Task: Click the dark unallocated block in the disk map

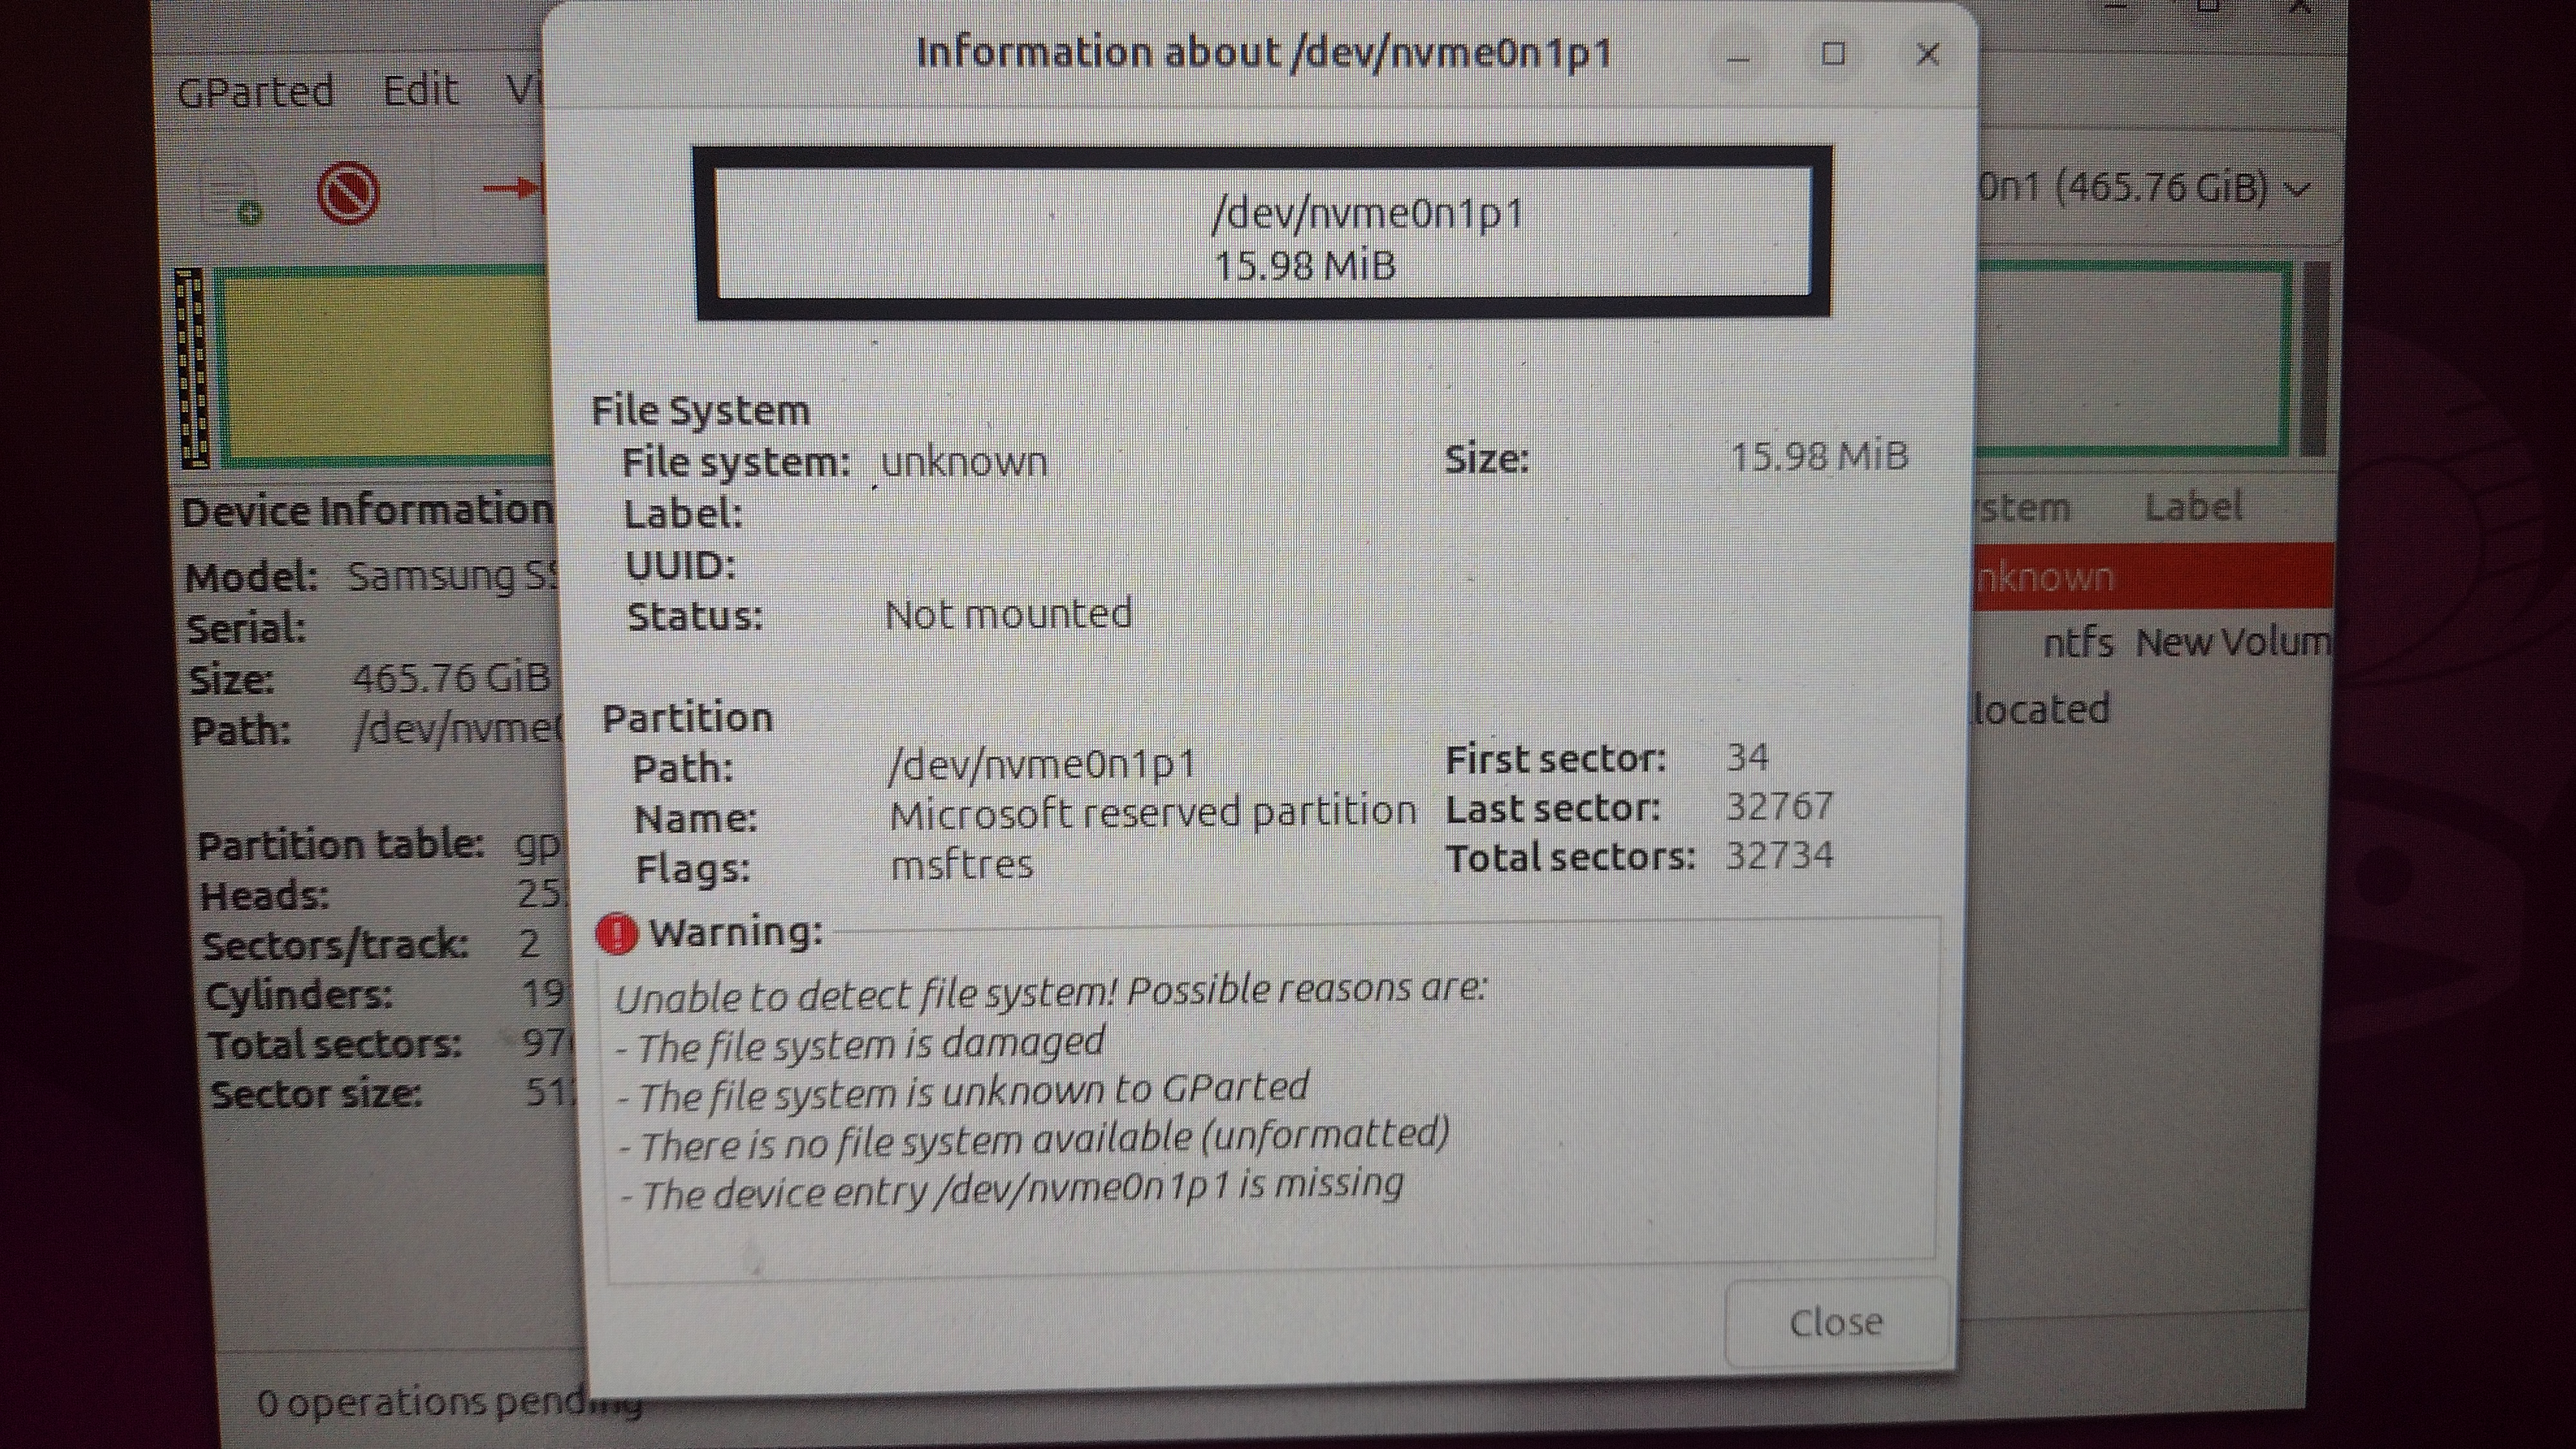Action: 2315,360
